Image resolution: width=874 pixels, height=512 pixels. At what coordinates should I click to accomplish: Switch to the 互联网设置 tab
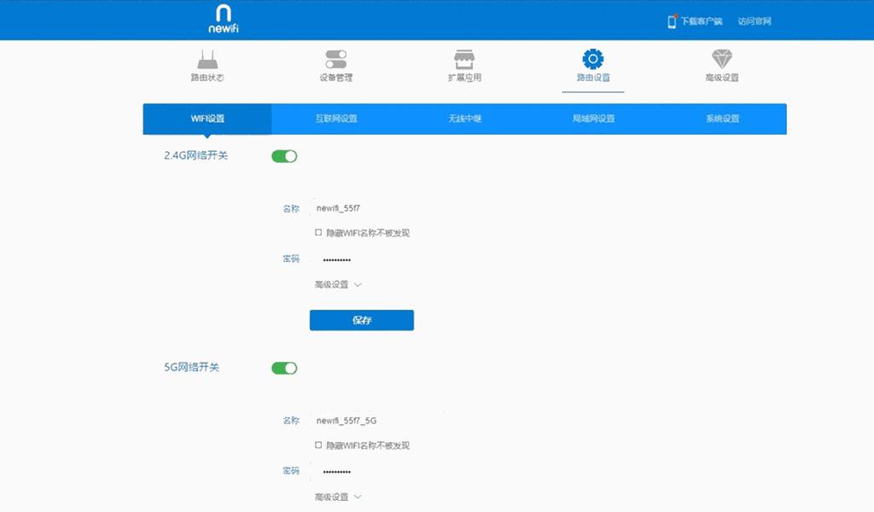point(337,119)
